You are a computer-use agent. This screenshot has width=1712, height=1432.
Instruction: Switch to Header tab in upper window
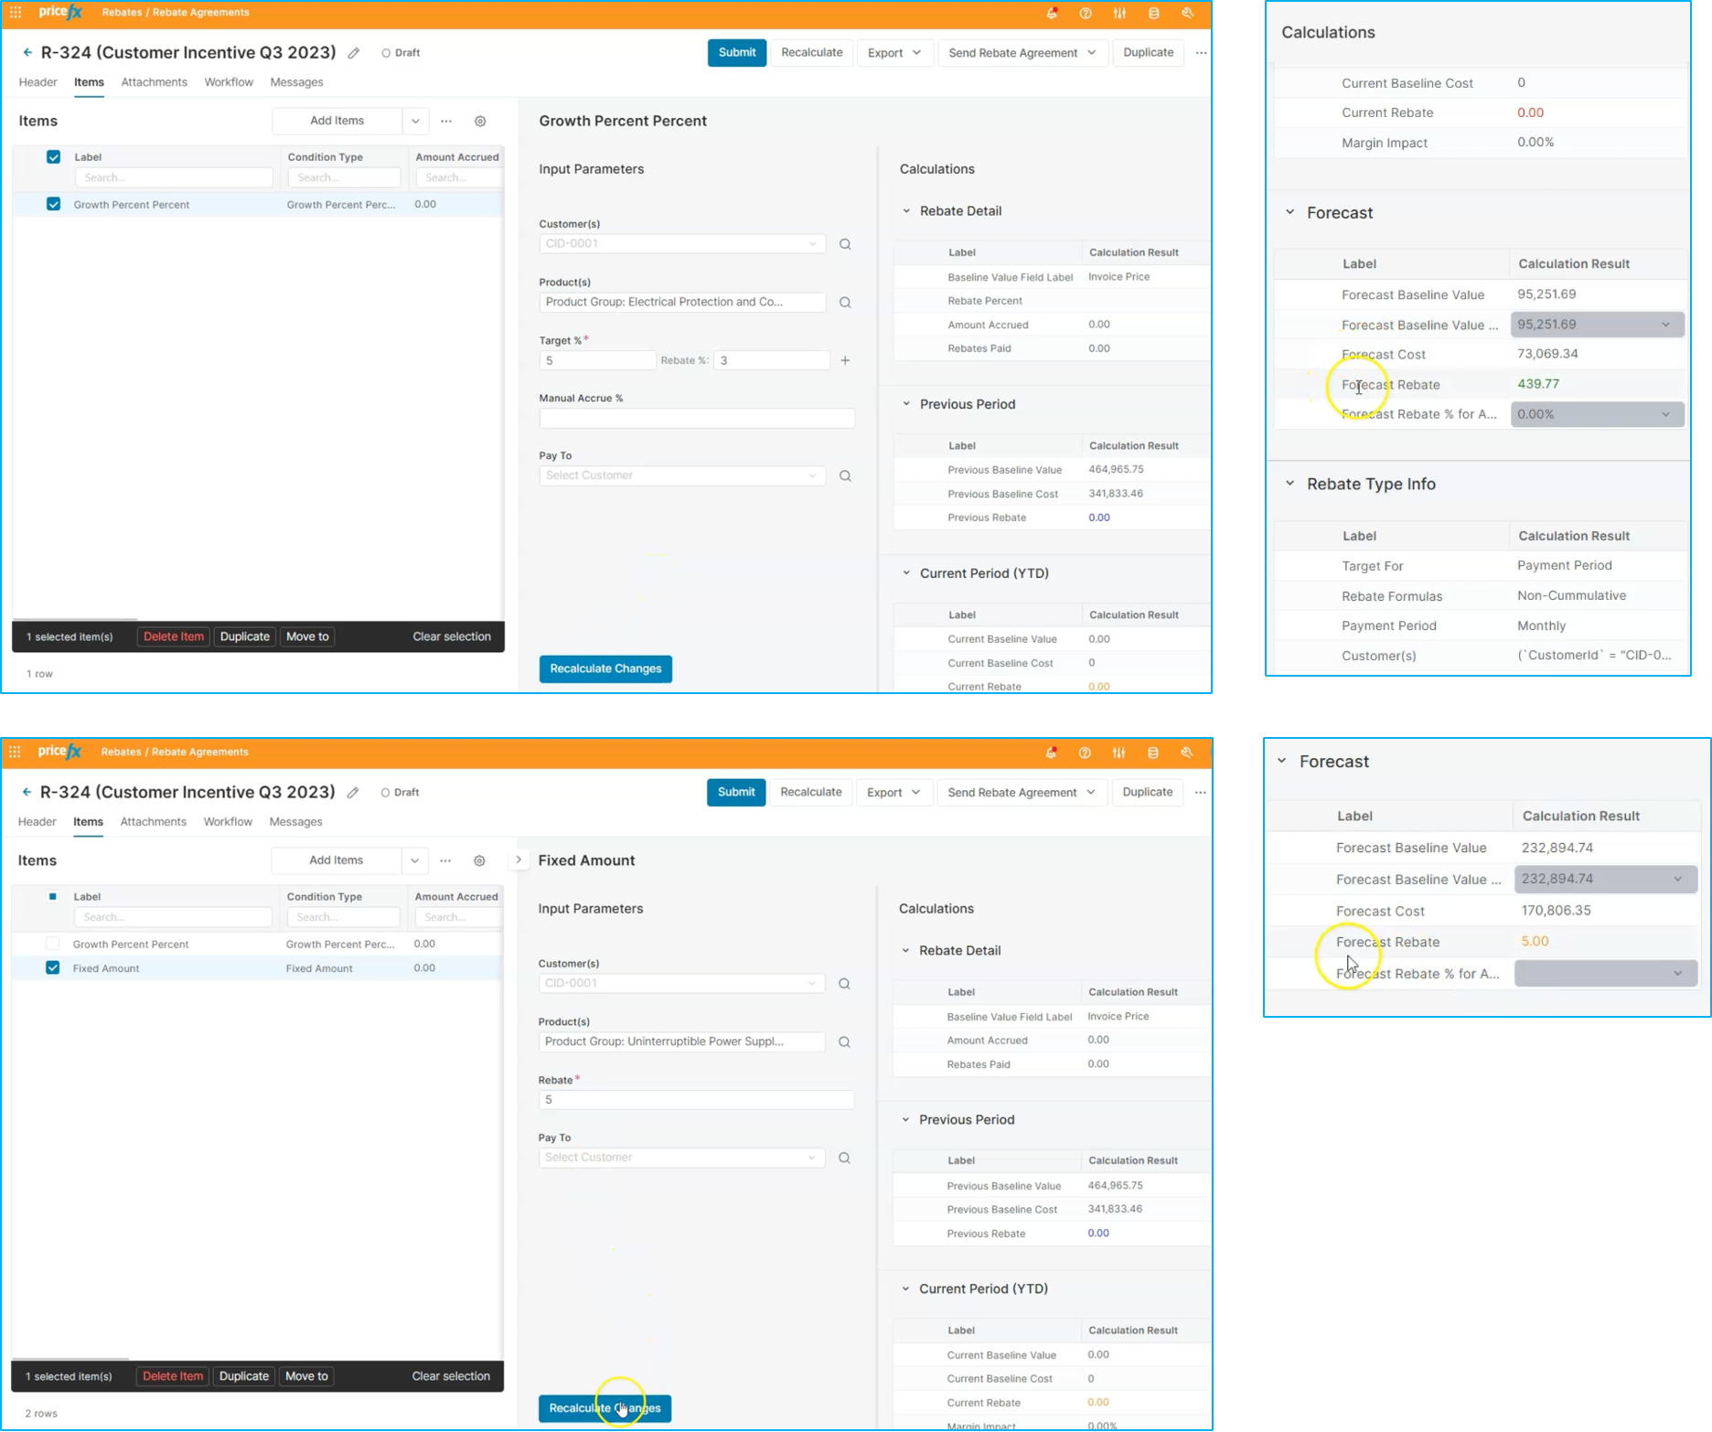click(38, 82)
